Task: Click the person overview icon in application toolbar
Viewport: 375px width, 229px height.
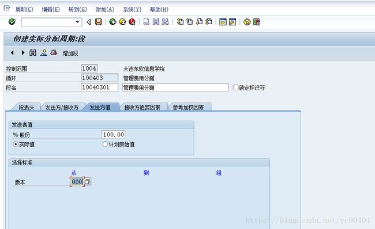Action: click(x=43, y=53)
